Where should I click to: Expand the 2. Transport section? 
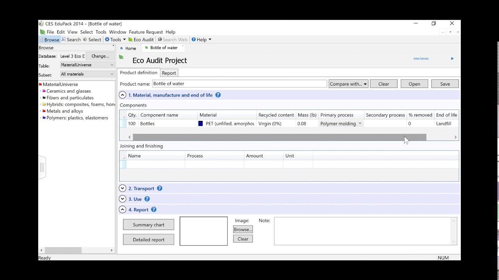[122, 188]
